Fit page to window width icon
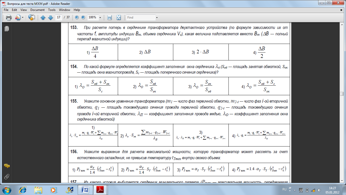346x195 pixels. (x=110, y=18)
